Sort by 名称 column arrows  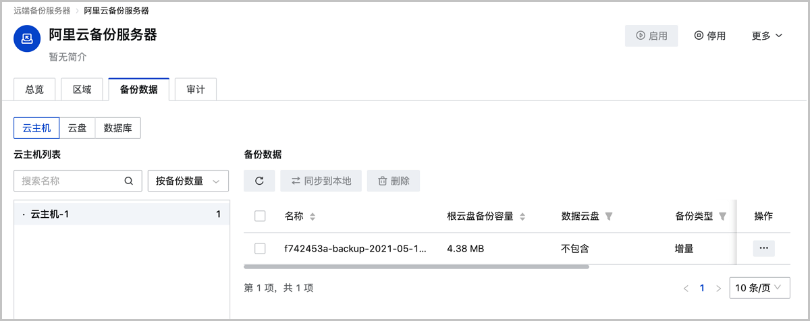click(x=313, y=216)
